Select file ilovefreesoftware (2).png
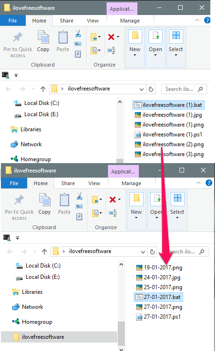Image resolution: width=215 pixels, height=351 pixels. (169, 144)
